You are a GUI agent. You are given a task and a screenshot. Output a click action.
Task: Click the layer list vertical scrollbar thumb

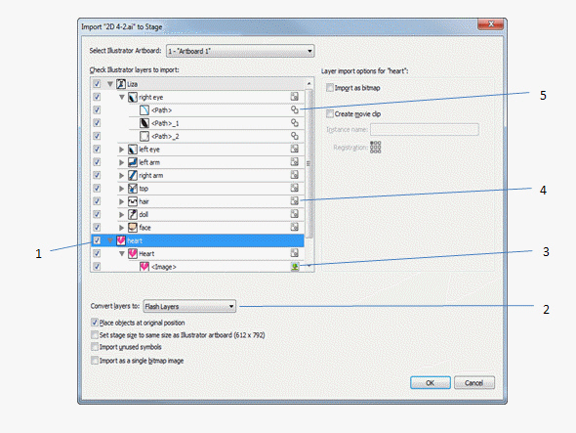tap(309, 163)
